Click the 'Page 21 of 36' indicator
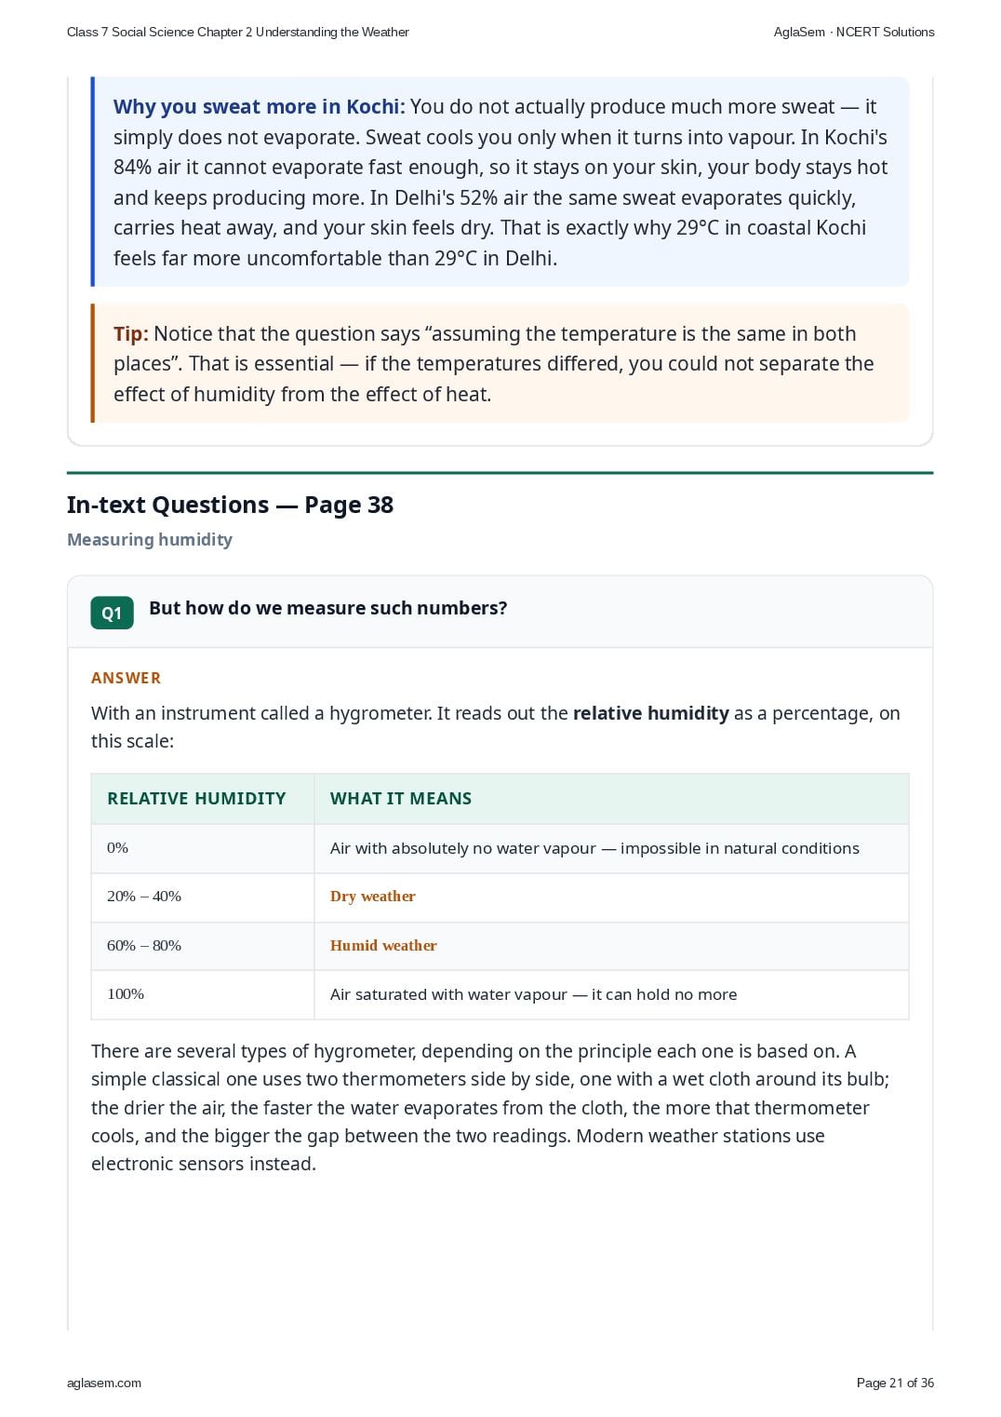This screenshot has height=1417, width=1001. click(895, 1383)
